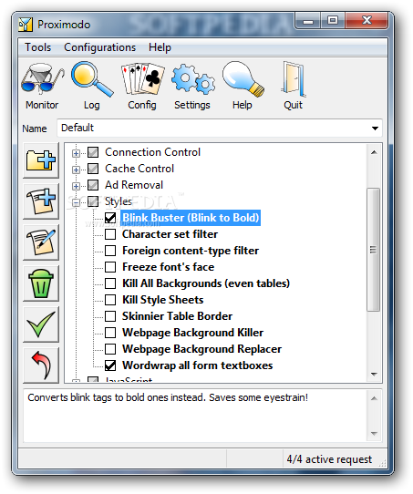Click the green trash delete icon
Screen dimensions: 413x494
point(41,283)
